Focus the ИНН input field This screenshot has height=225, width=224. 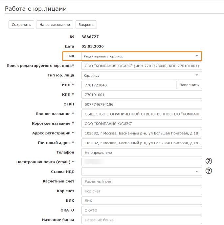click(129, 85)
